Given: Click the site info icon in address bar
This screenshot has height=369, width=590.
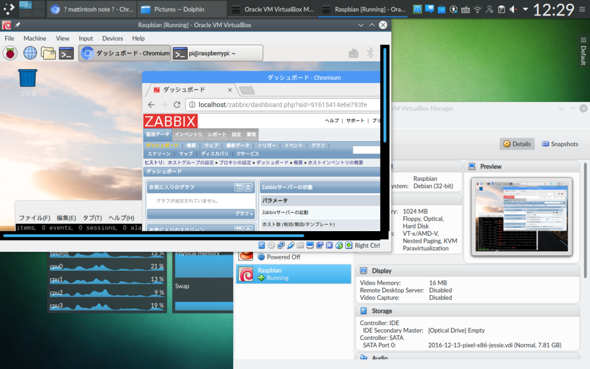Looking at the screenshot, I should (x=192, y=105).
